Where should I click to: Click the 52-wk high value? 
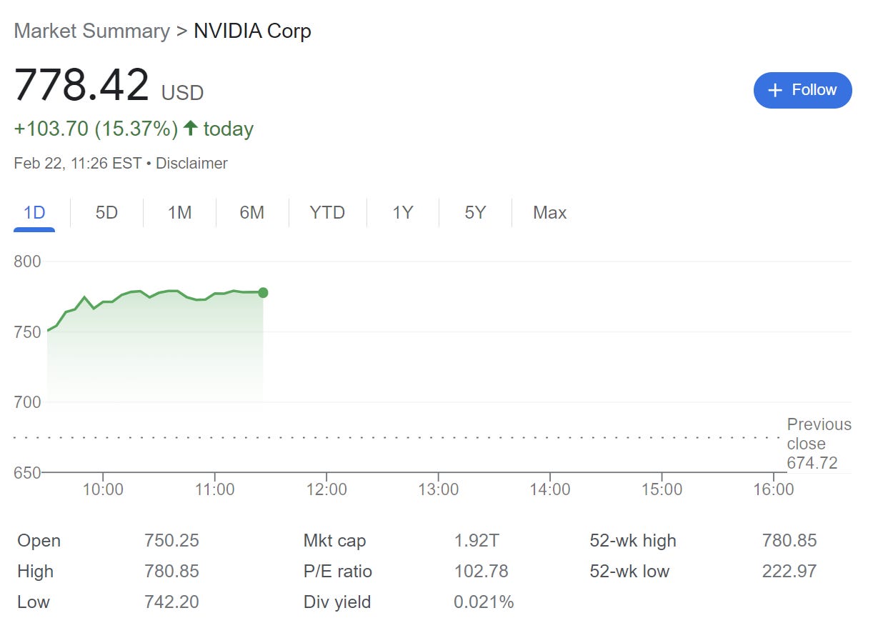(789, 541)
